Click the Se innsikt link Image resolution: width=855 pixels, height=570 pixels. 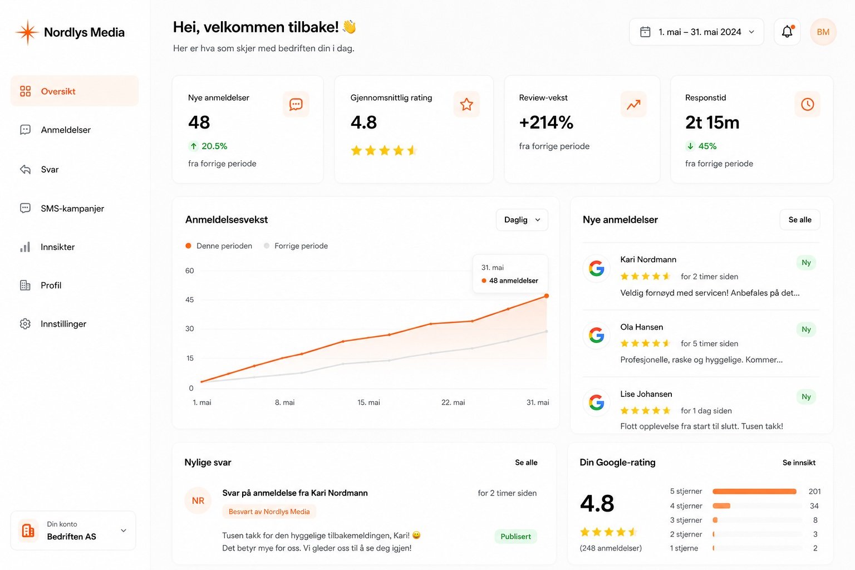(x=799, y=463)
